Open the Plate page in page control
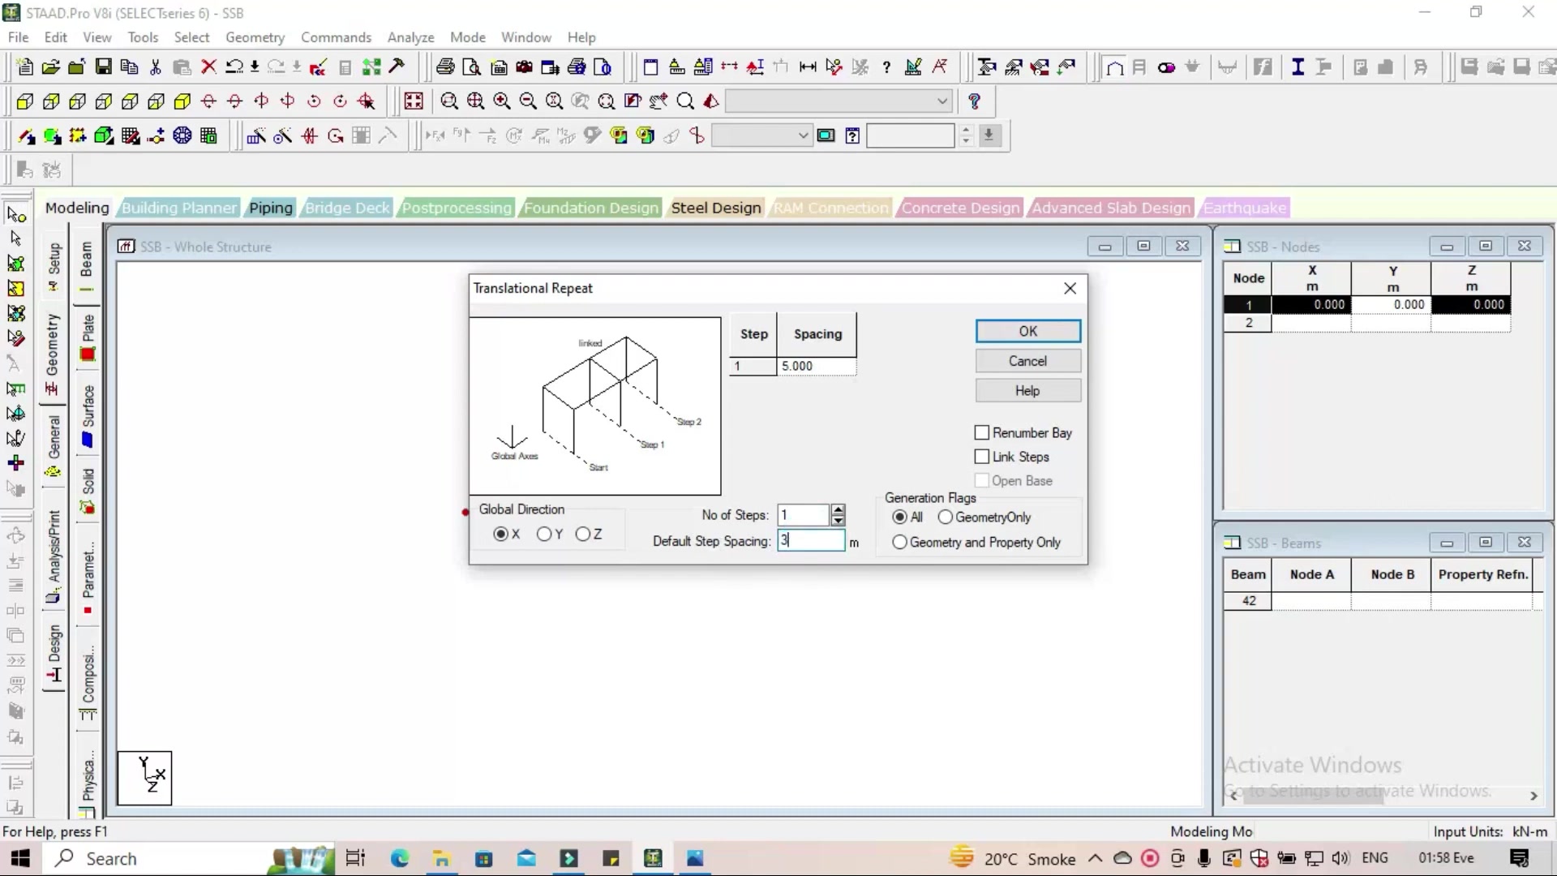 click(x=88, y=337)
